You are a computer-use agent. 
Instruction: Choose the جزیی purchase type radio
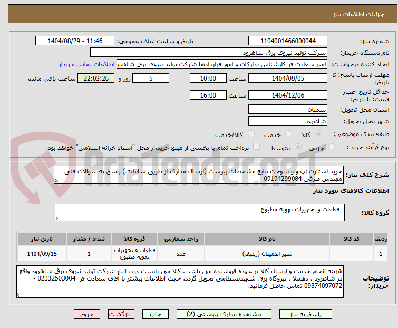[x=332, y=147]
